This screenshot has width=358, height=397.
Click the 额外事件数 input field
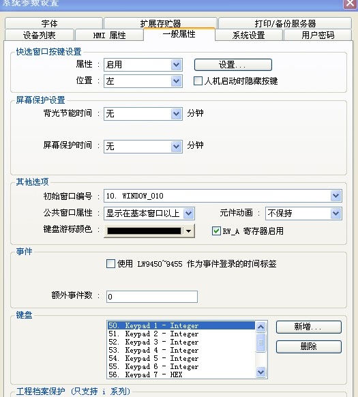click(x=152, y=297)
